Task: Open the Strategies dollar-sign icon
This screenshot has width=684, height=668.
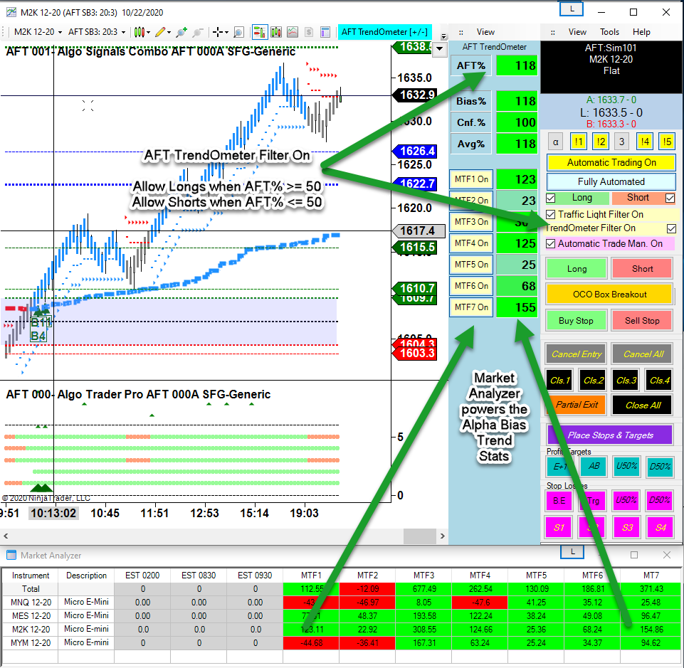Action: pos(309,32)
